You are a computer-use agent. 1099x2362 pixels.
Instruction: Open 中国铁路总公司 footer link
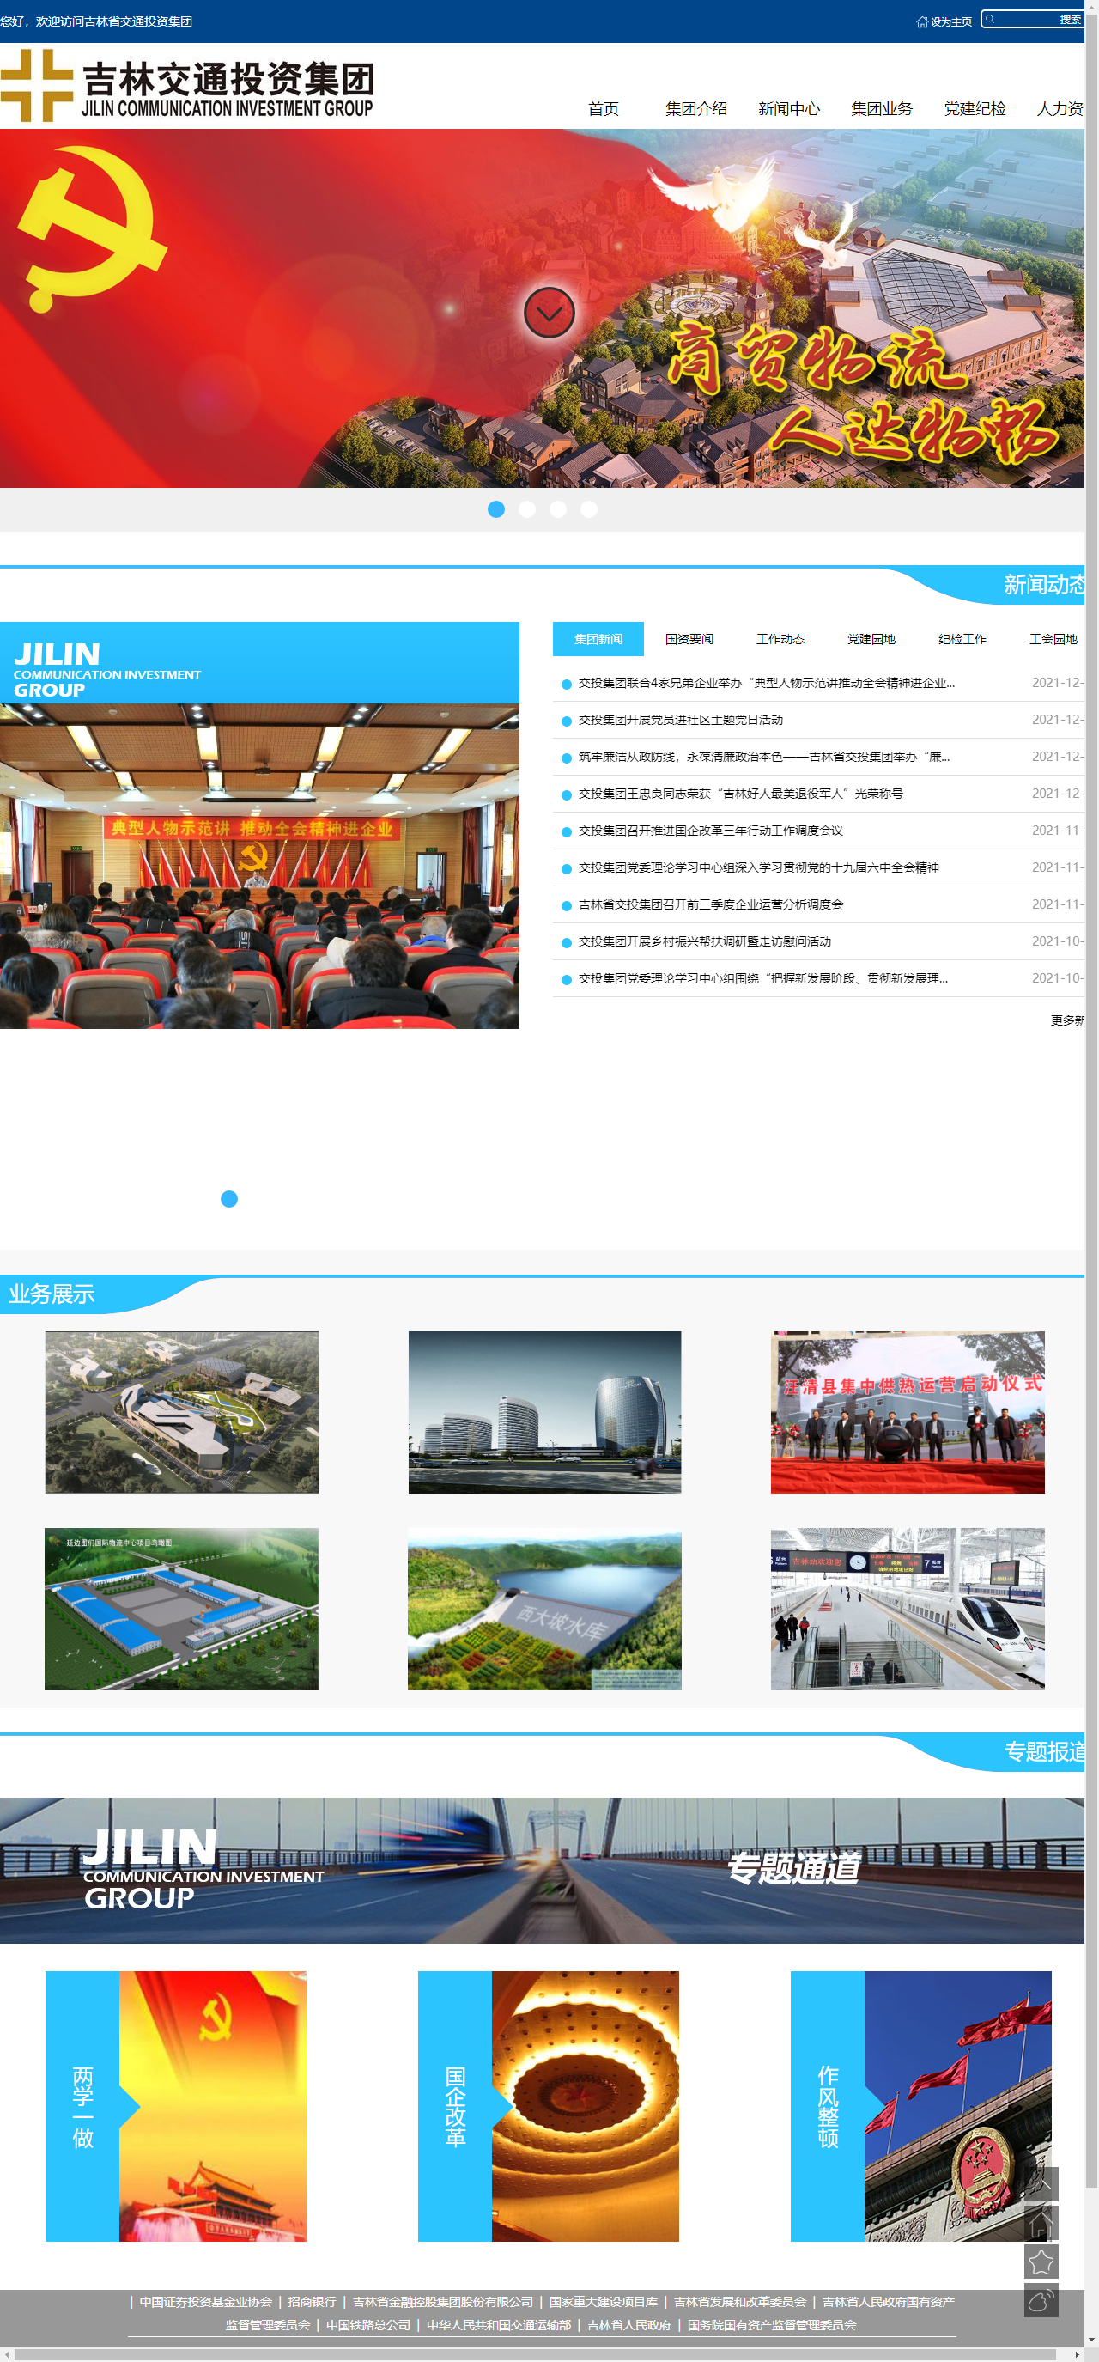[x=368, y=2324]
